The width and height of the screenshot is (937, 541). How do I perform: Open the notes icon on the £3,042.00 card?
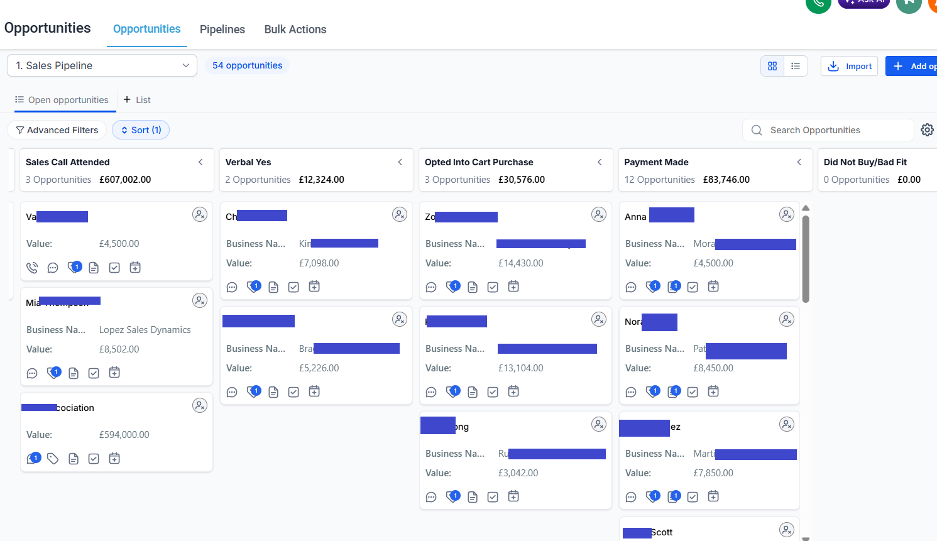click(473, 497)
